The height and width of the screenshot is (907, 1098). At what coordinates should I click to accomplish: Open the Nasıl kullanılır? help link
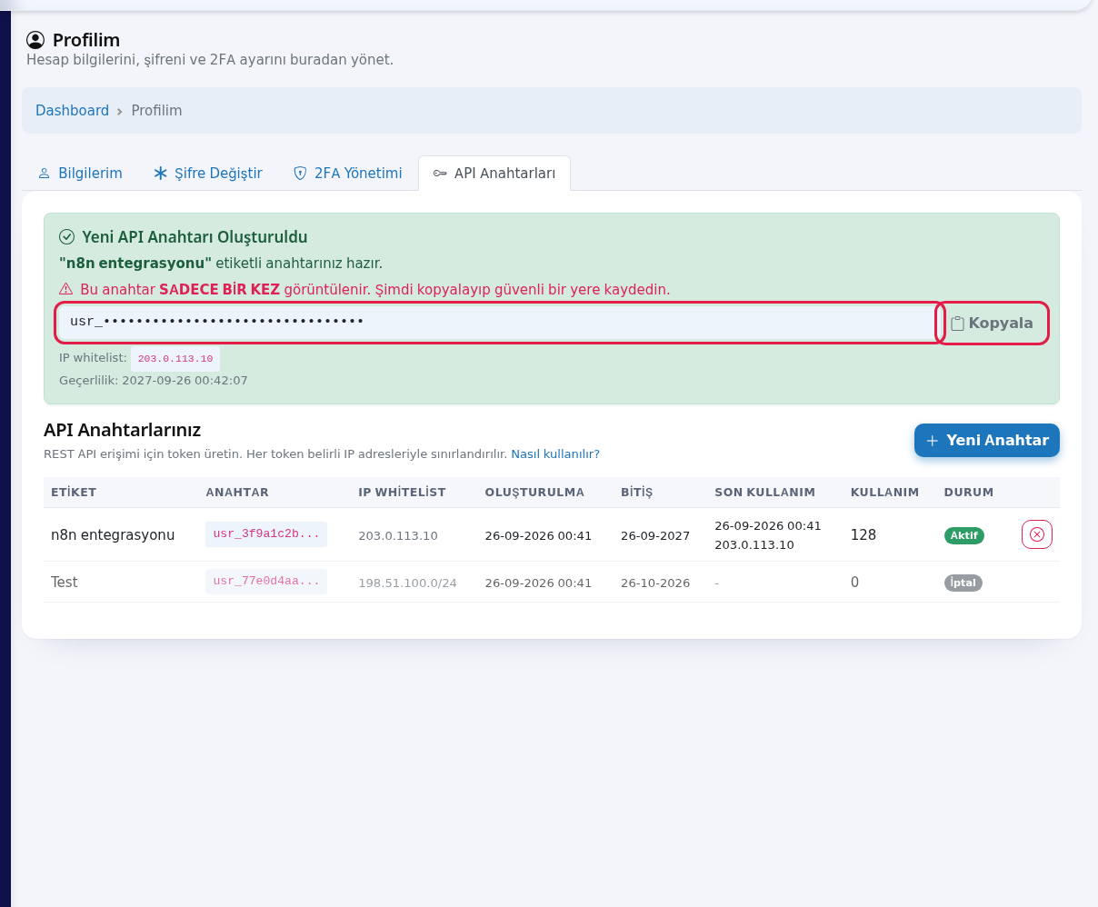(555, 453)
